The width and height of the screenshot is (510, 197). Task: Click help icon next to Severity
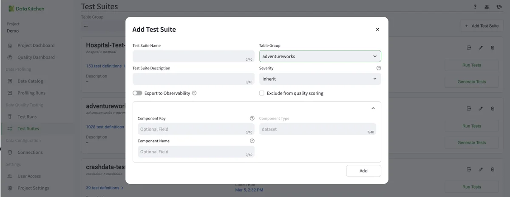(x=379, y=68)
